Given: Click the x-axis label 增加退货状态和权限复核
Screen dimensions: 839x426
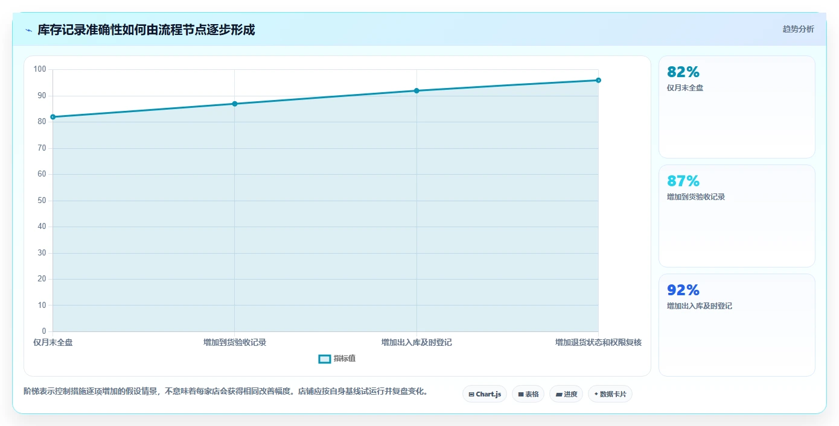Looking at the screenshot, I should (598, 342).
